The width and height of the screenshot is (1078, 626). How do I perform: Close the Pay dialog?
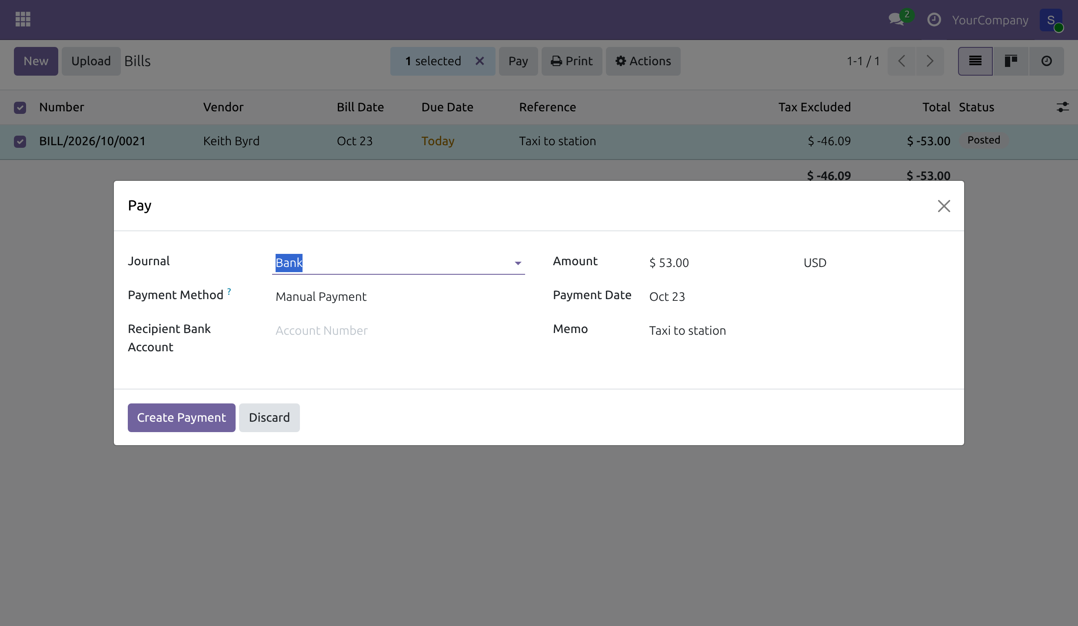[x=944, y=206]
